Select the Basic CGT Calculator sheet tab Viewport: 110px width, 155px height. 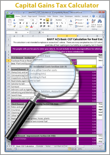25,146
